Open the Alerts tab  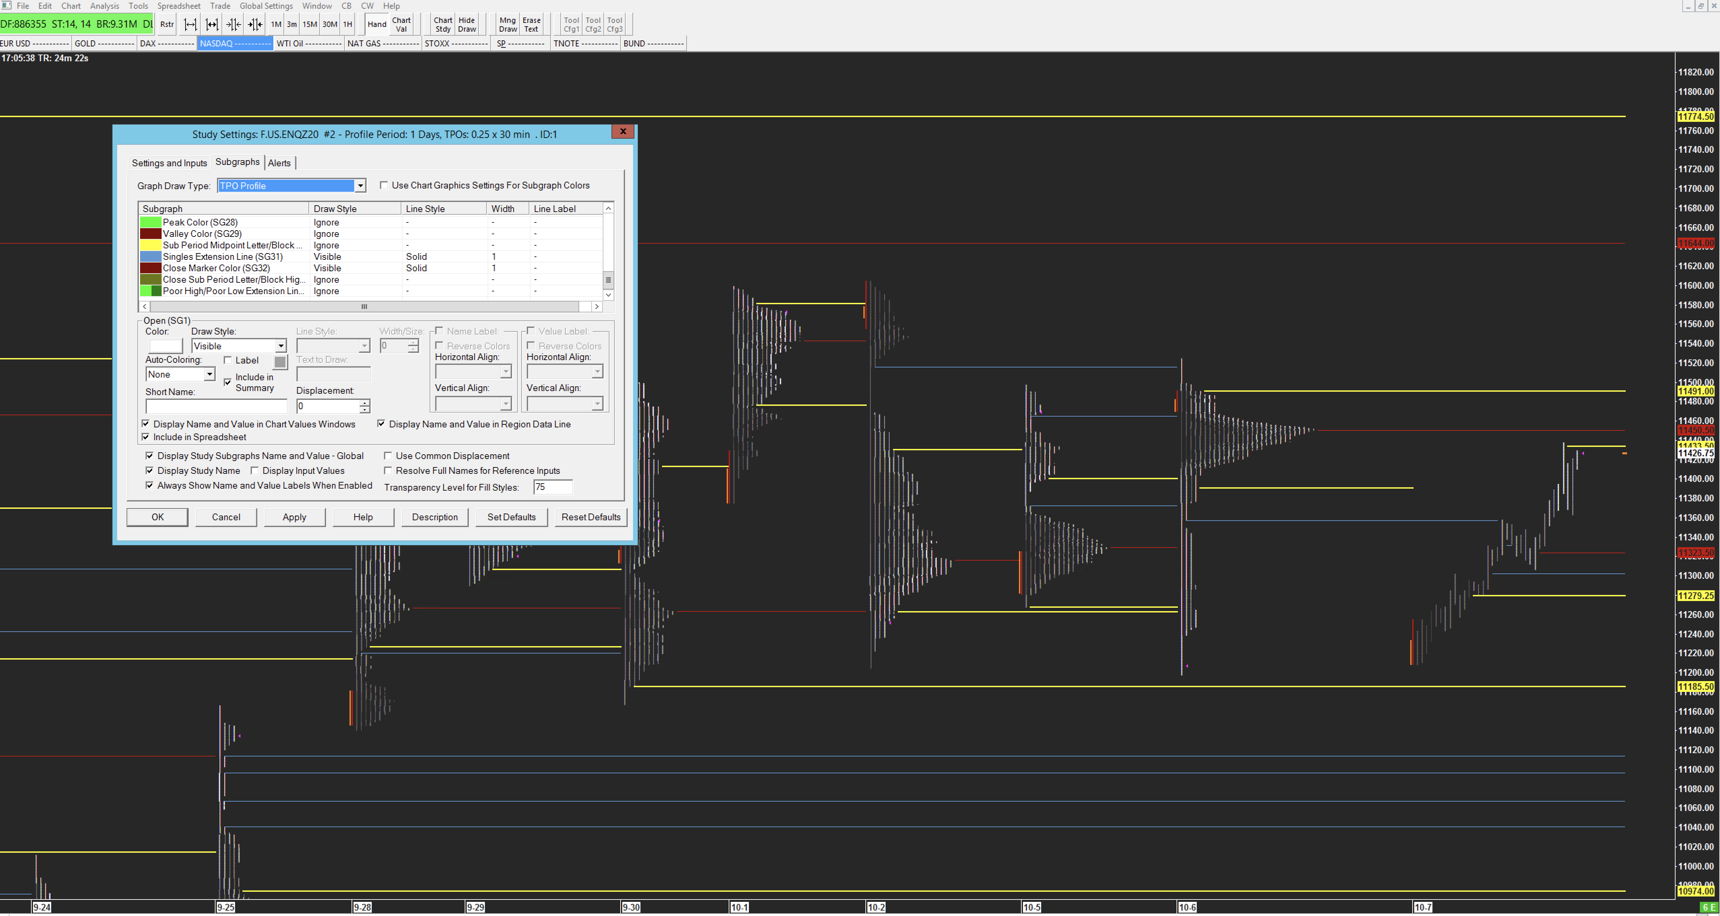click(x=279, y=163)
